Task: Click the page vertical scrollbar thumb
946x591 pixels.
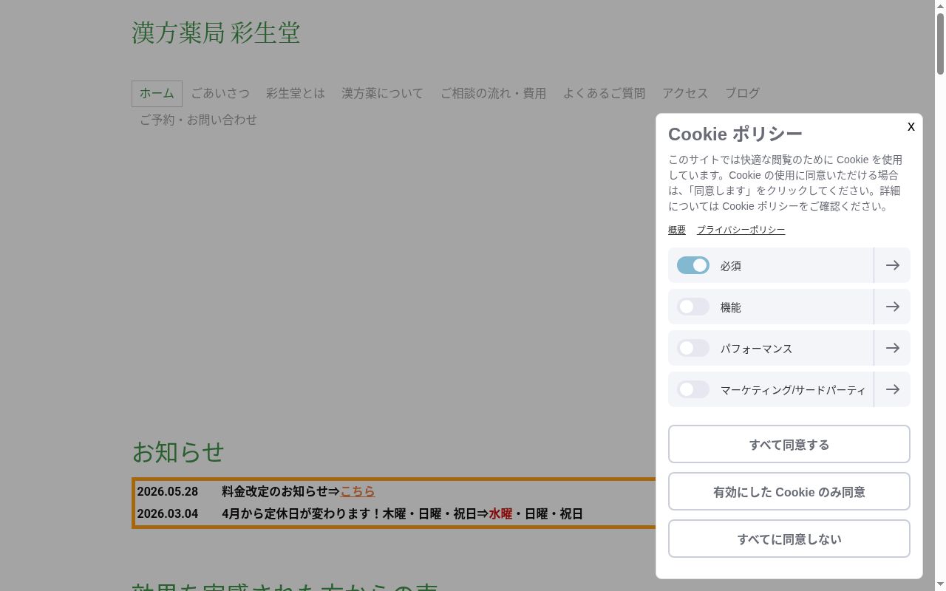Action: [940, 43]
